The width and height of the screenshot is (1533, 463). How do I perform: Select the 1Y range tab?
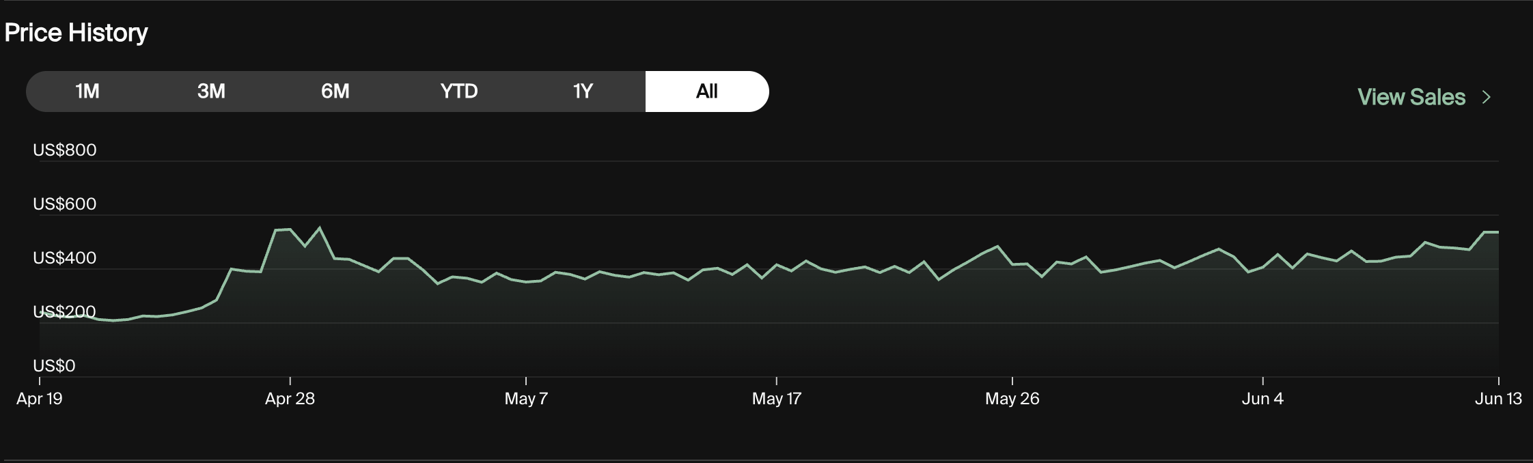tap(583, 92)
